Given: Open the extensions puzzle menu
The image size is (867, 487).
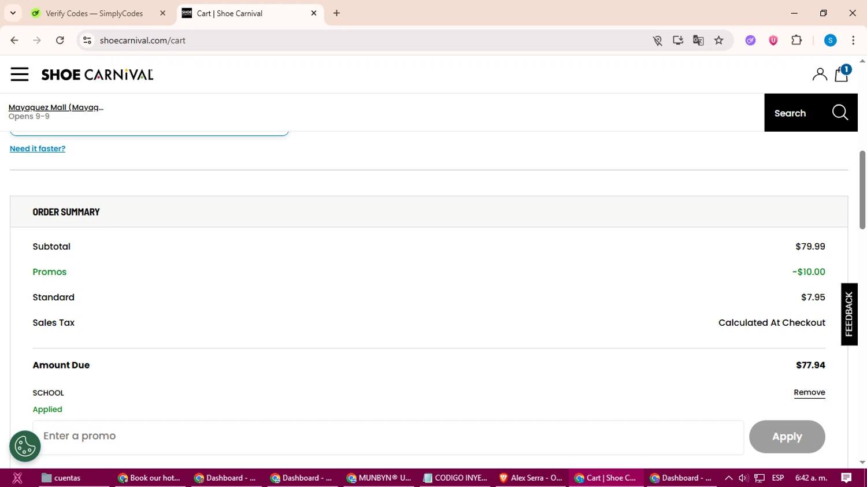Looking at the screenshot, I should pos(796,40).
